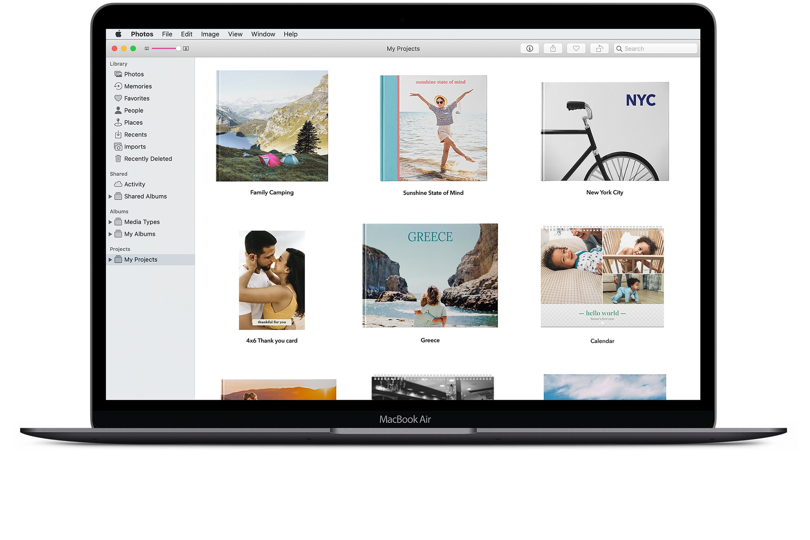Open the Family Camping project thumbnail
810x540 pixels.
[x=272, y=126]
